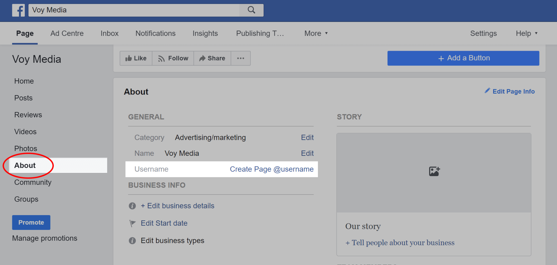This screenshot has height=265, width=557.
Task: Click the info icon beside Edit business types
Action: tap(132, 240)
